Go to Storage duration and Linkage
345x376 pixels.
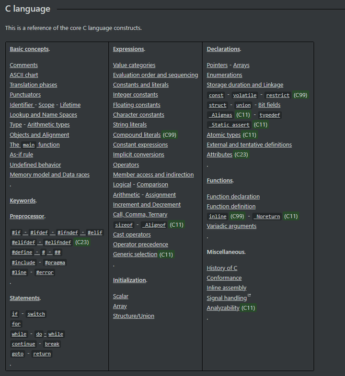click(245, 85)
